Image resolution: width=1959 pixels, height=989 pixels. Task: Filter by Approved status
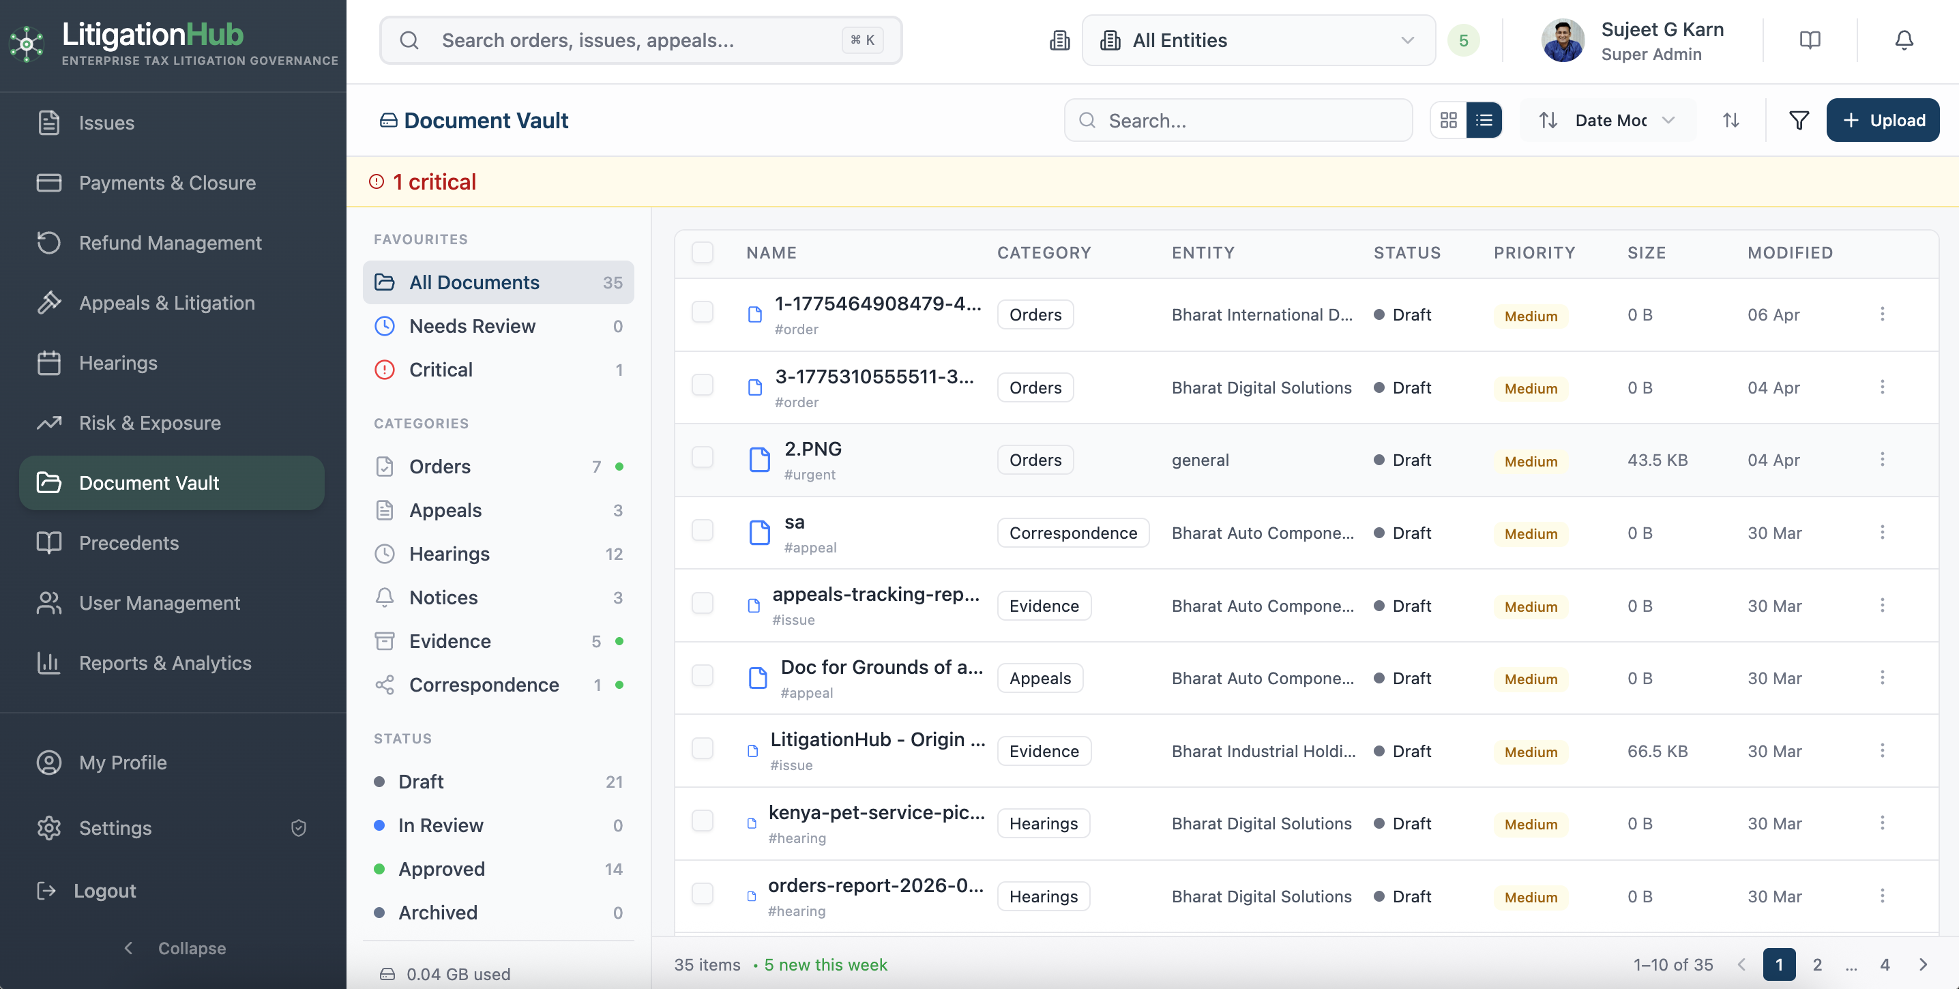498,870
